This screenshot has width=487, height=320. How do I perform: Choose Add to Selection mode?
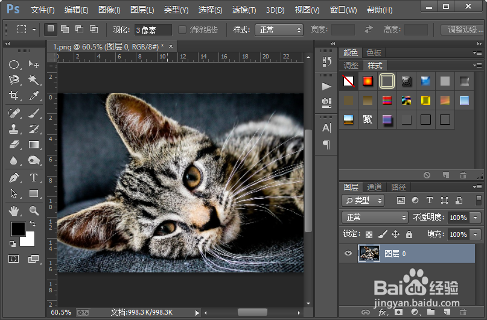(65, 30)
